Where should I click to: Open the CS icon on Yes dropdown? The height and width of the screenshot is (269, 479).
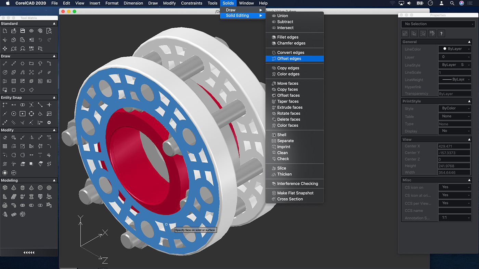coord(455,187)
